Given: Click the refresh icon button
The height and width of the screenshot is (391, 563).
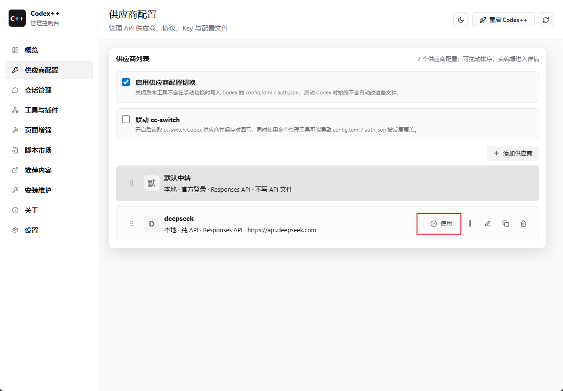Looking at the screenshot, I should coord(546,20).
